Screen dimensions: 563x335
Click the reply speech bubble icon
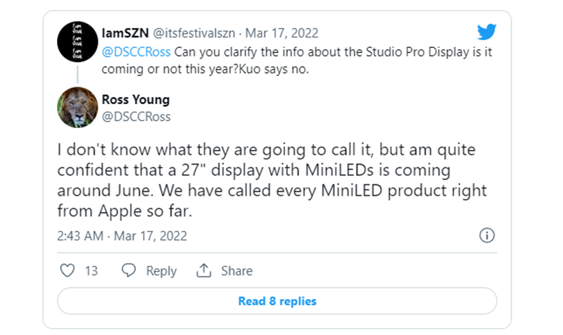[x=128, y=271]
